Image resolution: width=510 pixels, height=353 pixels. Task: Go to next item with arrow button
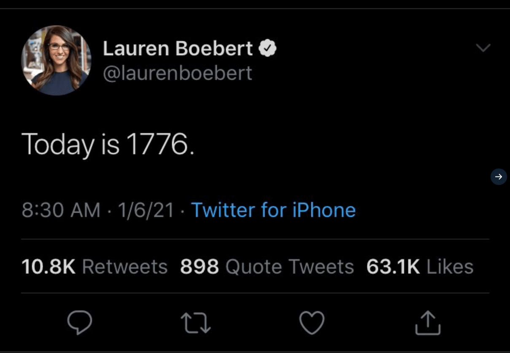click(499, 176)
